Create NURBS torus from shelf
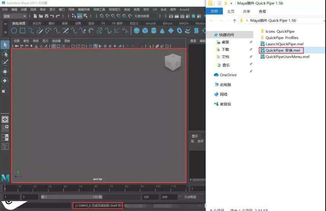The height and width of the screenshot is (211, 326). coord(179,31)
